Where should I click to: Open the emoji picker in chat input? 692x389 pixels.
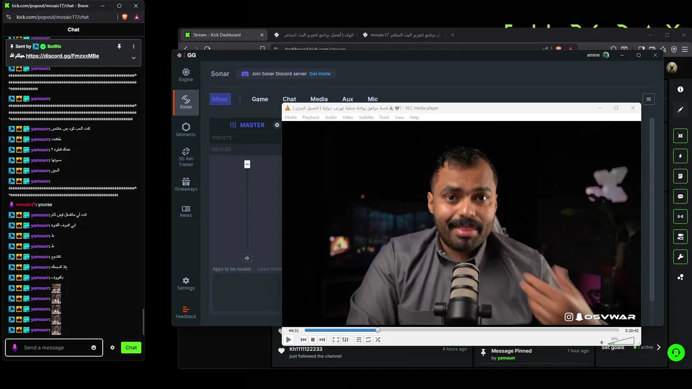pyautogui.click(x=94, y=347)
